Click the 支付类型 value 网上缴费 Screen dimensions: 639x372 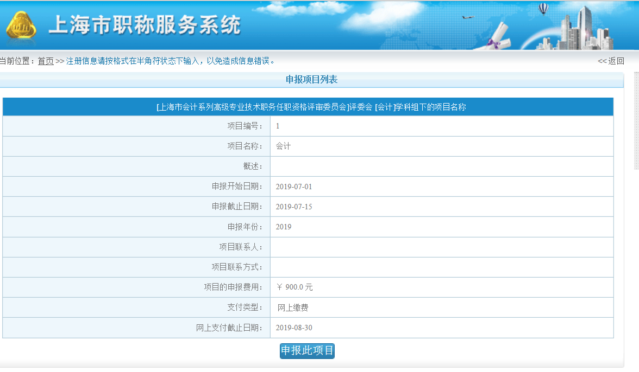coord(293,307)
